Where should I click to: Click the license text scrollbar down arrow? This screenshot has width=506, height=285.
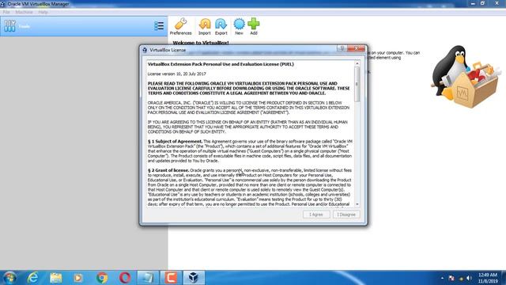(x=357, y=204)
